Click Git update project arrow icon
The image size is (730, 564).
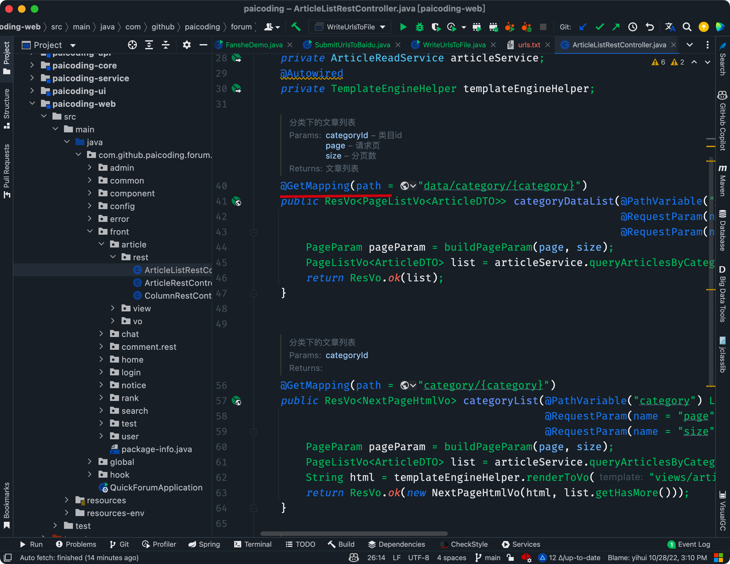[x=583, y=27]
